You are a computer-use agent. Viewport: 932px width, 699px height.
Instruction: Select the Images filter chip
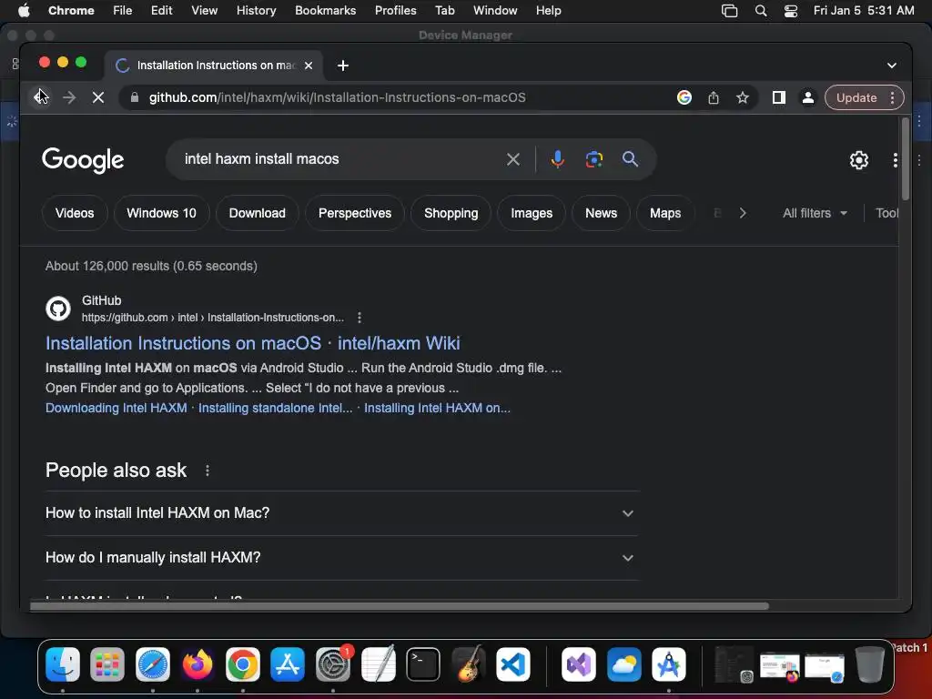click(x=532, y=213)
